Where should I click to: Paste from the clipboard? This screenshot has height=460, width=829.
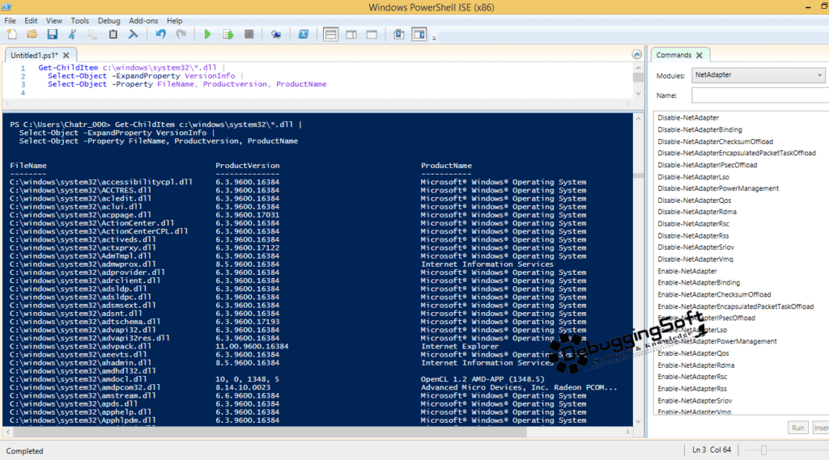[113, 34]
